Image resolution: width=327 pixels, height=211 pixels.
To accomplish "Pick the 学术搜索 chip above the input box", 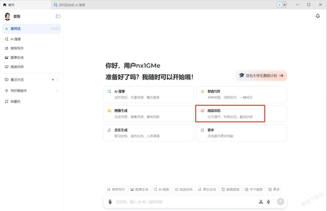I will click(254, 189).
